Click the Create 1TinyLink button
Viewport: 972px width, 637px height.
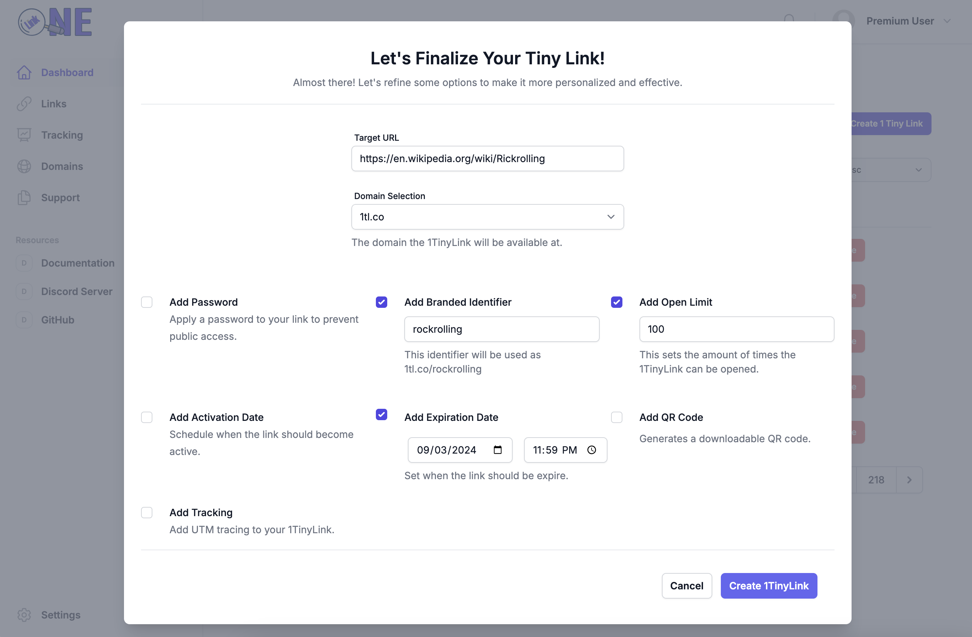point(769,585)
